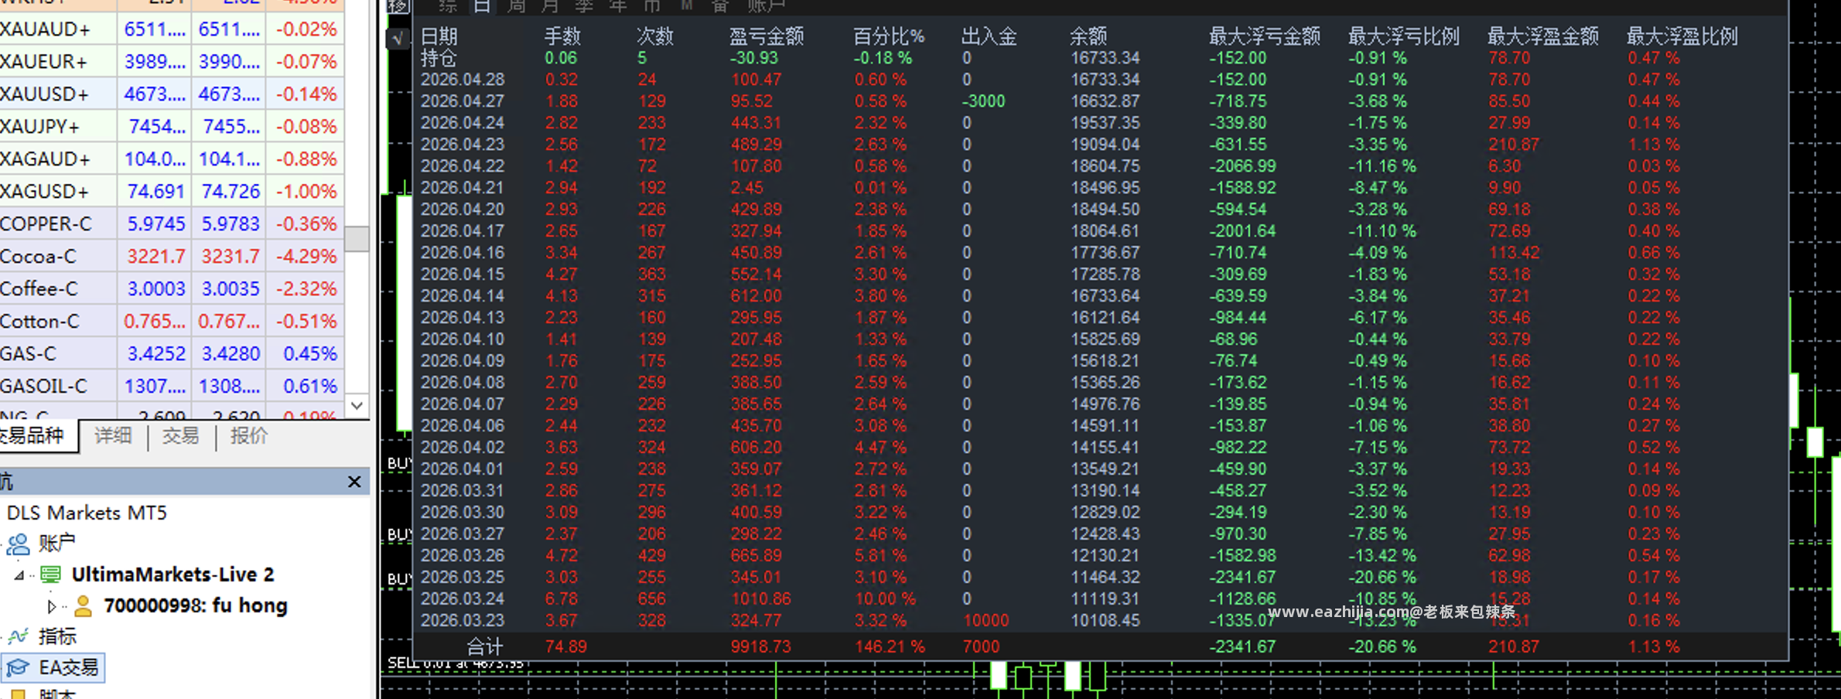The height and width of the screenshot is (699, 1841).
Task: Open the 日 daily statistics tab
Action: pos(482,7)
